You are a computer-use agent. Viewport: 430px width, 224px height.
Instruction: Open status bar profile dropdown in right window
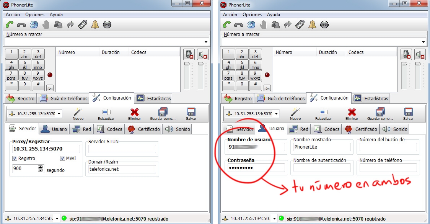274,219
